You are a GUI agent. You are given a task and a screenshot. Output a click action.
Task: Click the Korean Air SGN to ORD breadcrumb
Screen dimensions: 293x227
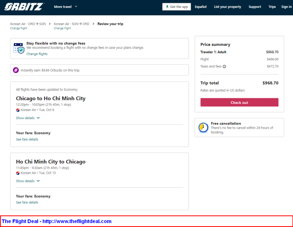coord(72,24)
